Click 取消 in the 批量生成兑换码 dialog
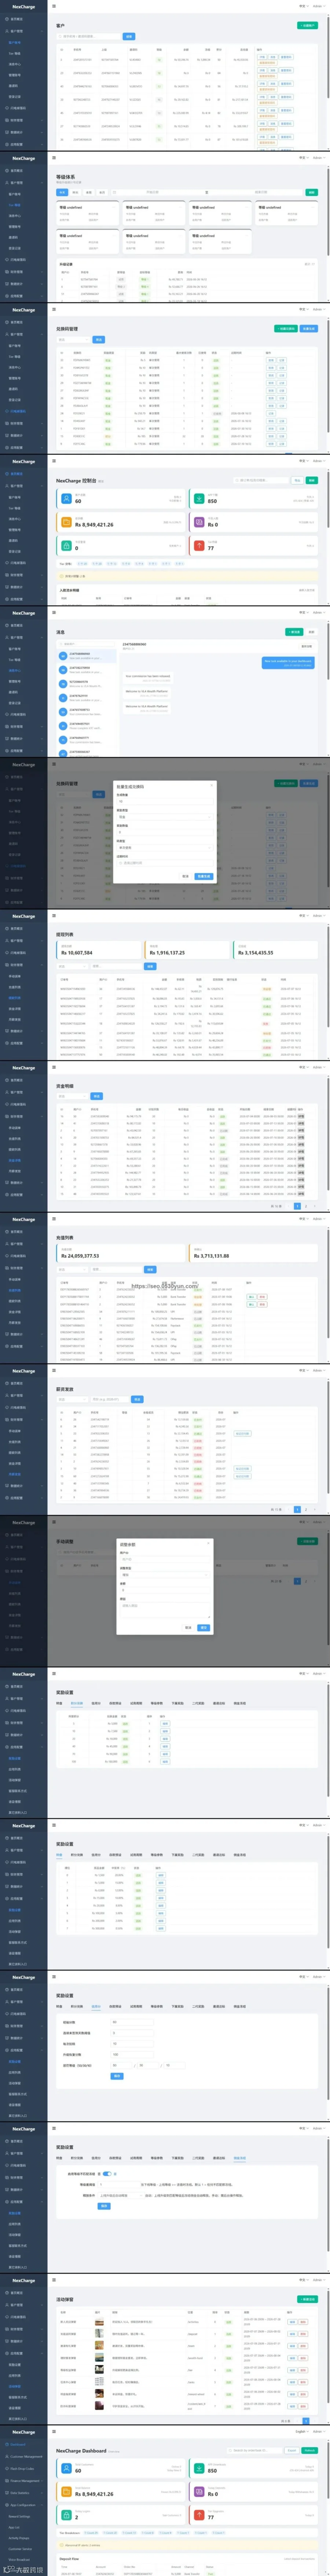The image size is (330, 2576). (x=186, y=876)
